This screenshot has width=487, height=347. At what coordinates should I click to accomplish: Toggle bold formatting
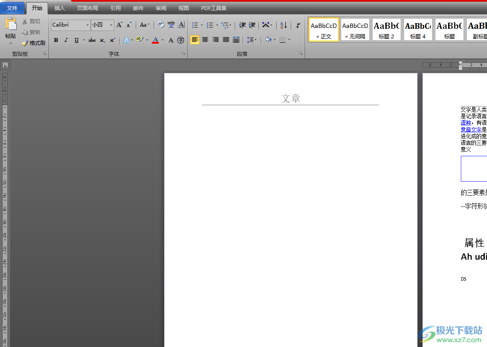(56, 40)
